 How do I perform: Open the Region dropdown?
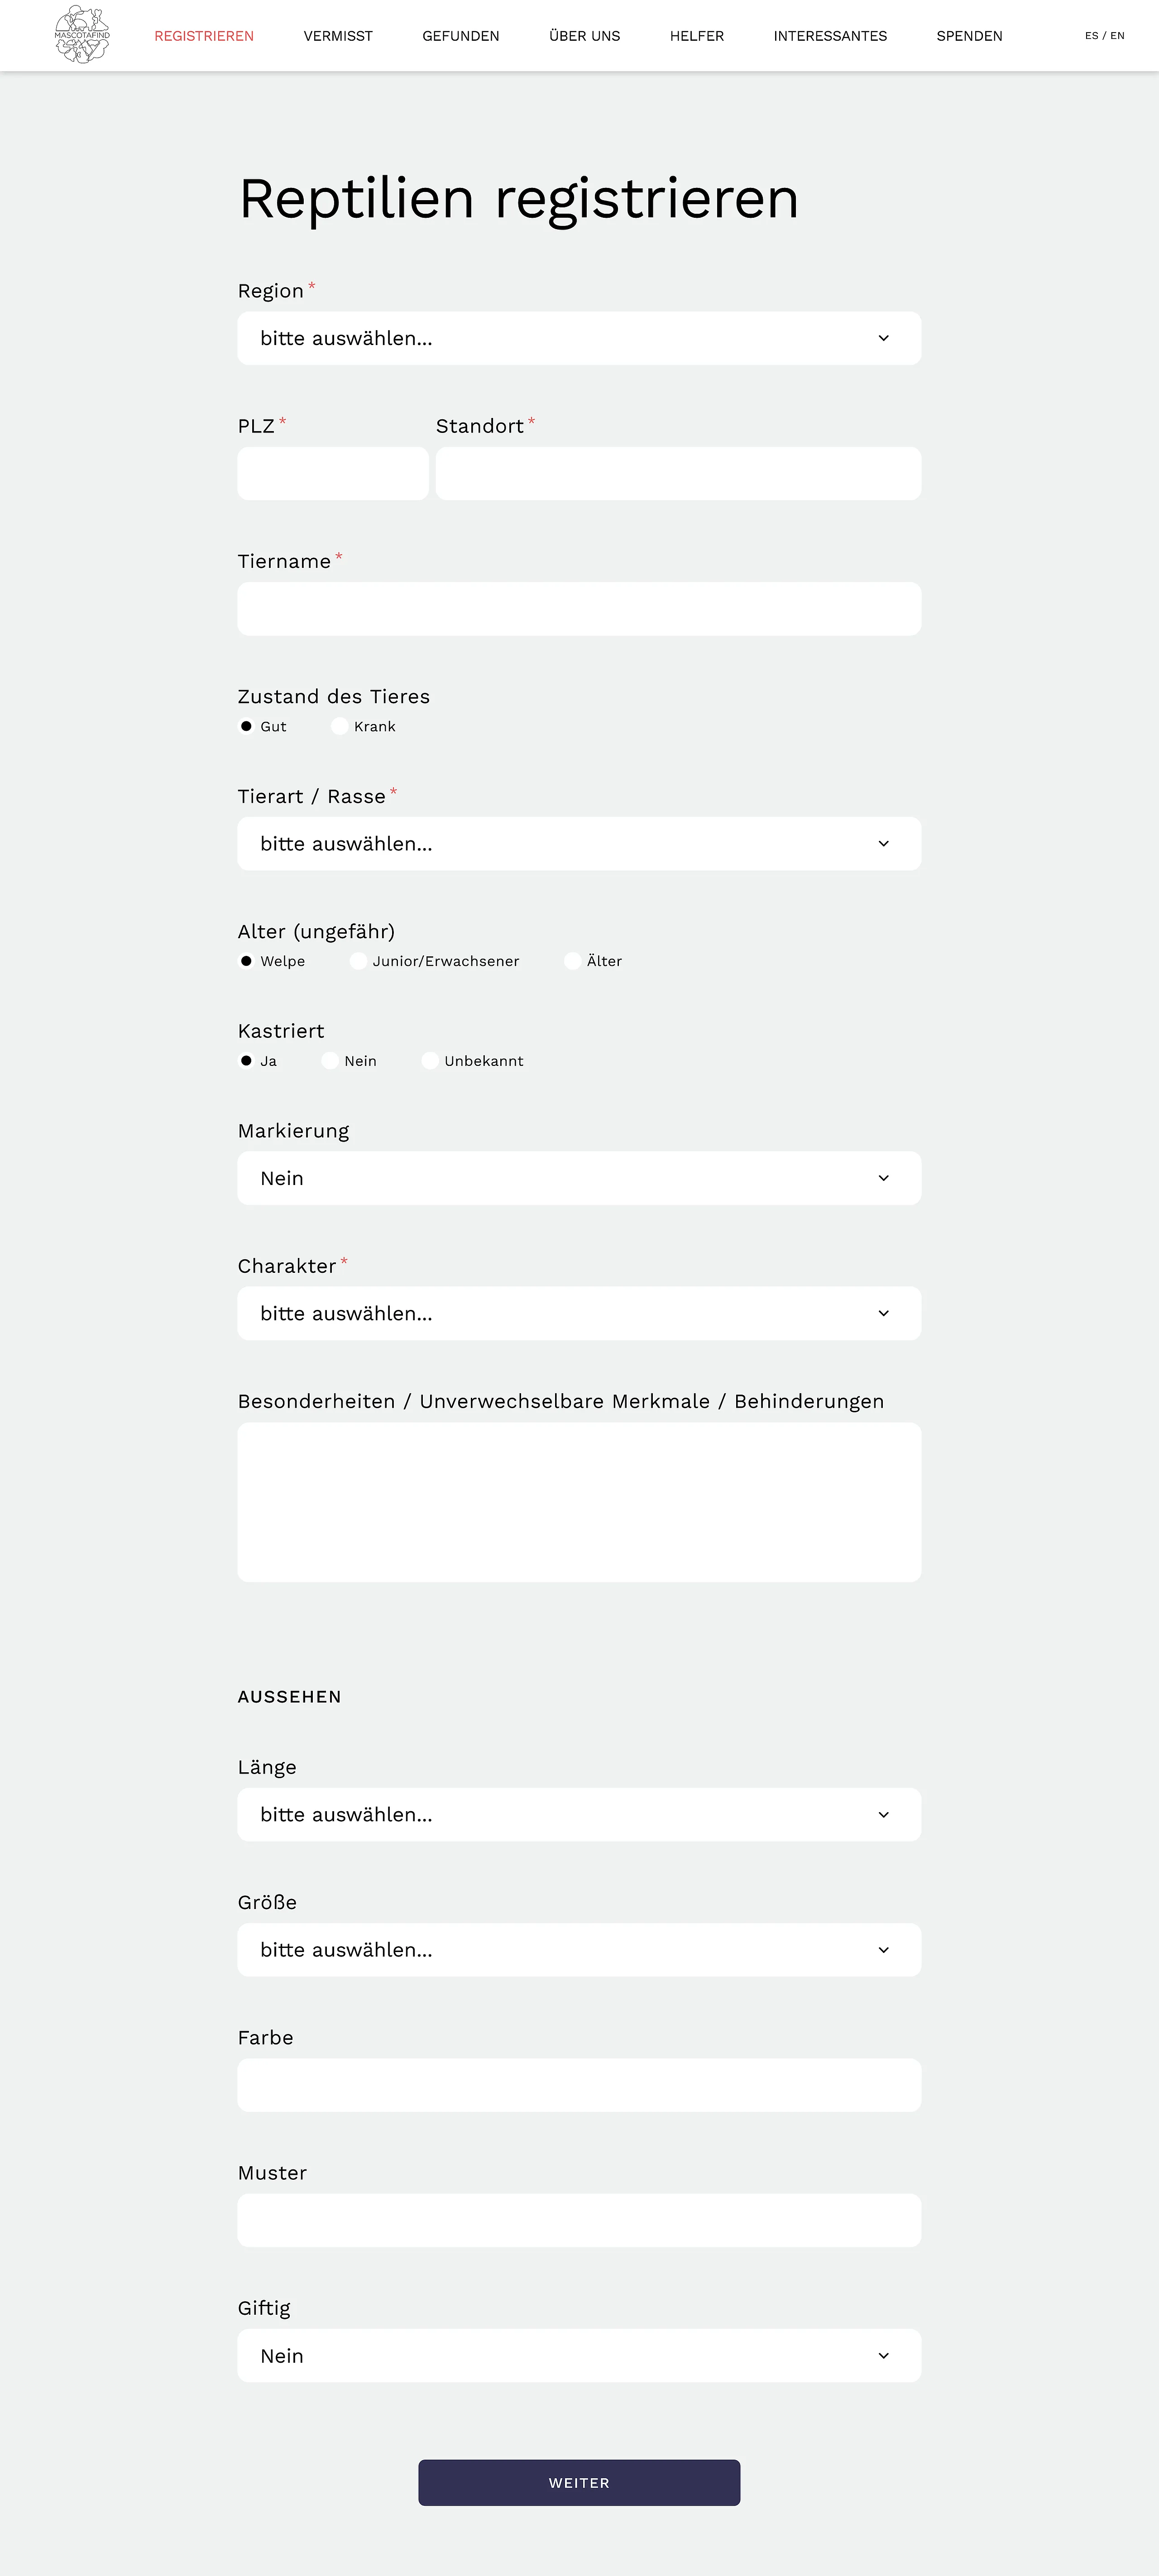coord(578,338)
